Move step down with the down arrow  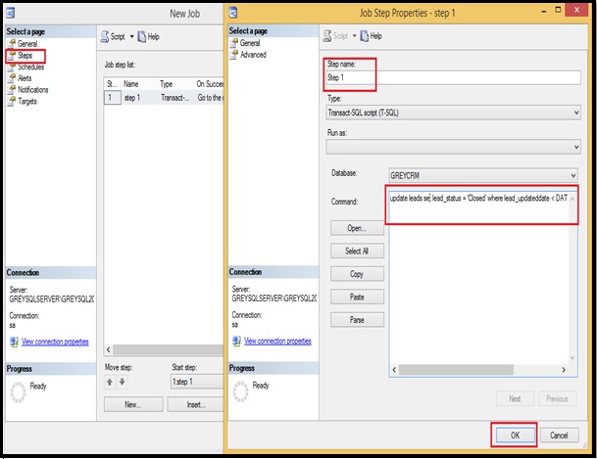124,382
